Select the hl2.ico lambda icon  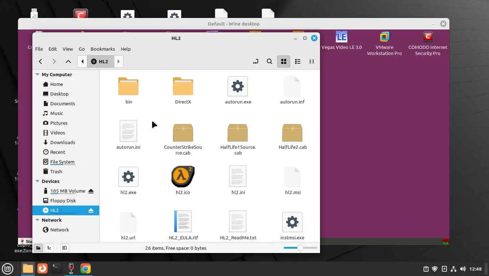(x=183, y=177)
